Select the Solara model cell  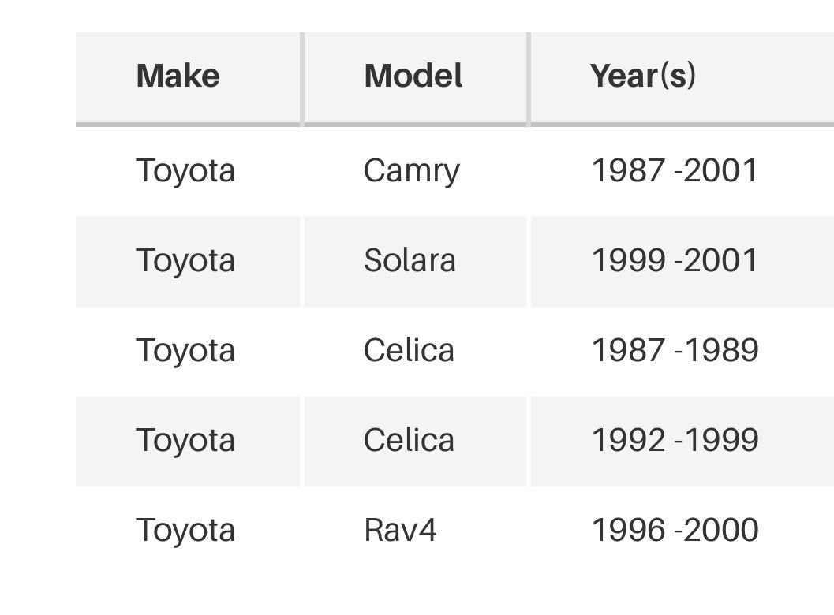click(410, 260)
